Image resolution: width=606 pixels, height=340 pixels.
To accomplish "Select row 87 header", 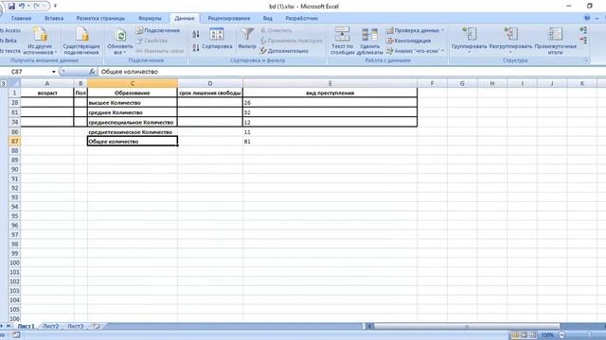I will tap(15, 142).
